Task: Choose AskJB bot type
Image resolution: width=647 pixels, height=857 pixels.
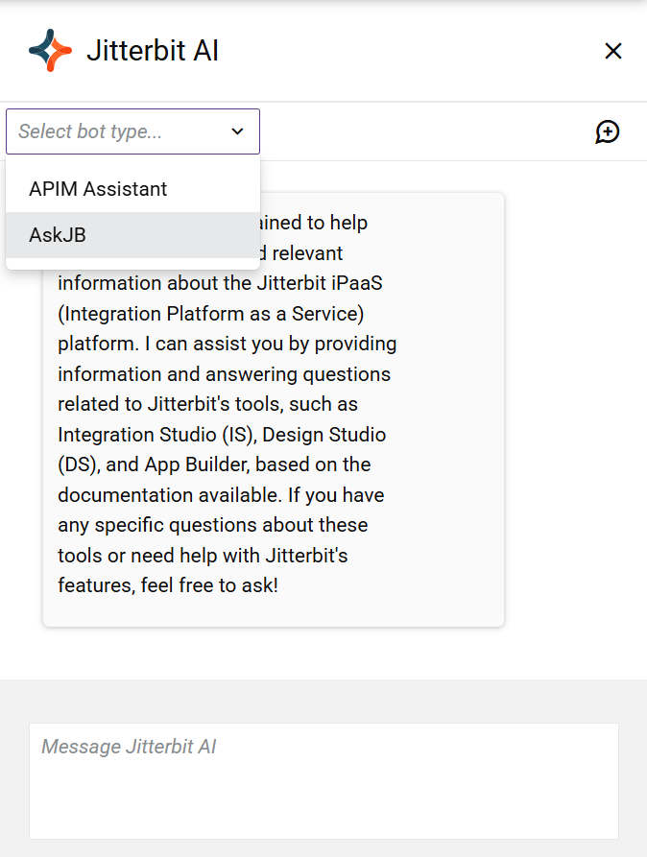Action: (x=132, y=235)
